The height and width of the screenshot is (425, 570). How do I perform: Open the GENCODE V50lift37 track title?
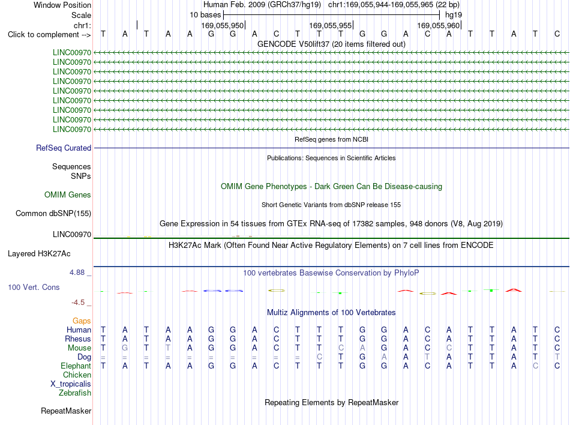[x=331, y=44]
